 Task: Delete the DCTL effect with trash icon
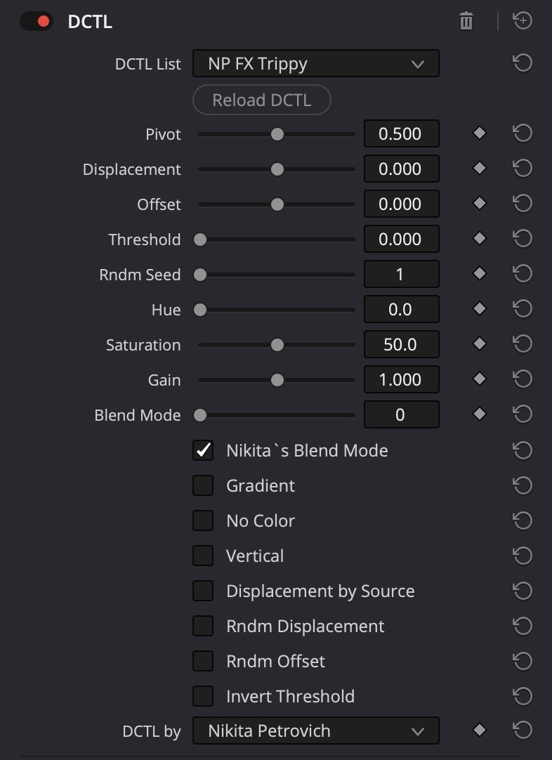(x=466, y=22)
